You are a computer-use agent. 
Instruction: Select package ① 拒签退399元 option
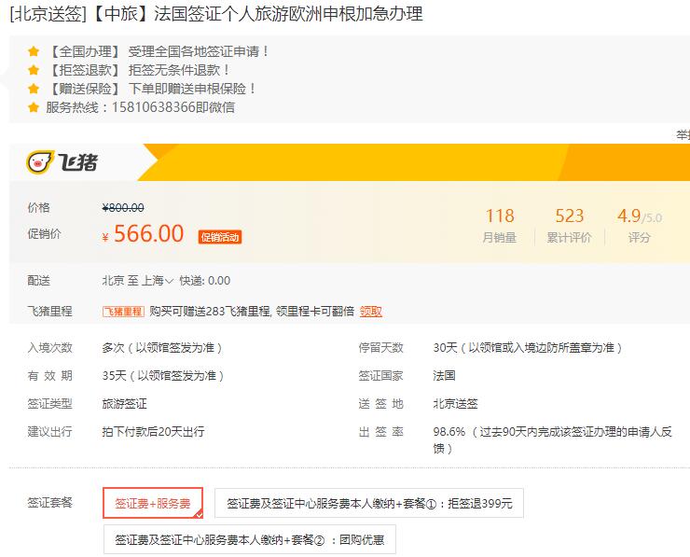pyautogui.click(x=368, y=503)
